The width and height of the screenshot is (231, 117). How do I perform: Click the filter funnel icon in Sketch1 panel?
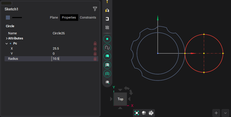95,9
